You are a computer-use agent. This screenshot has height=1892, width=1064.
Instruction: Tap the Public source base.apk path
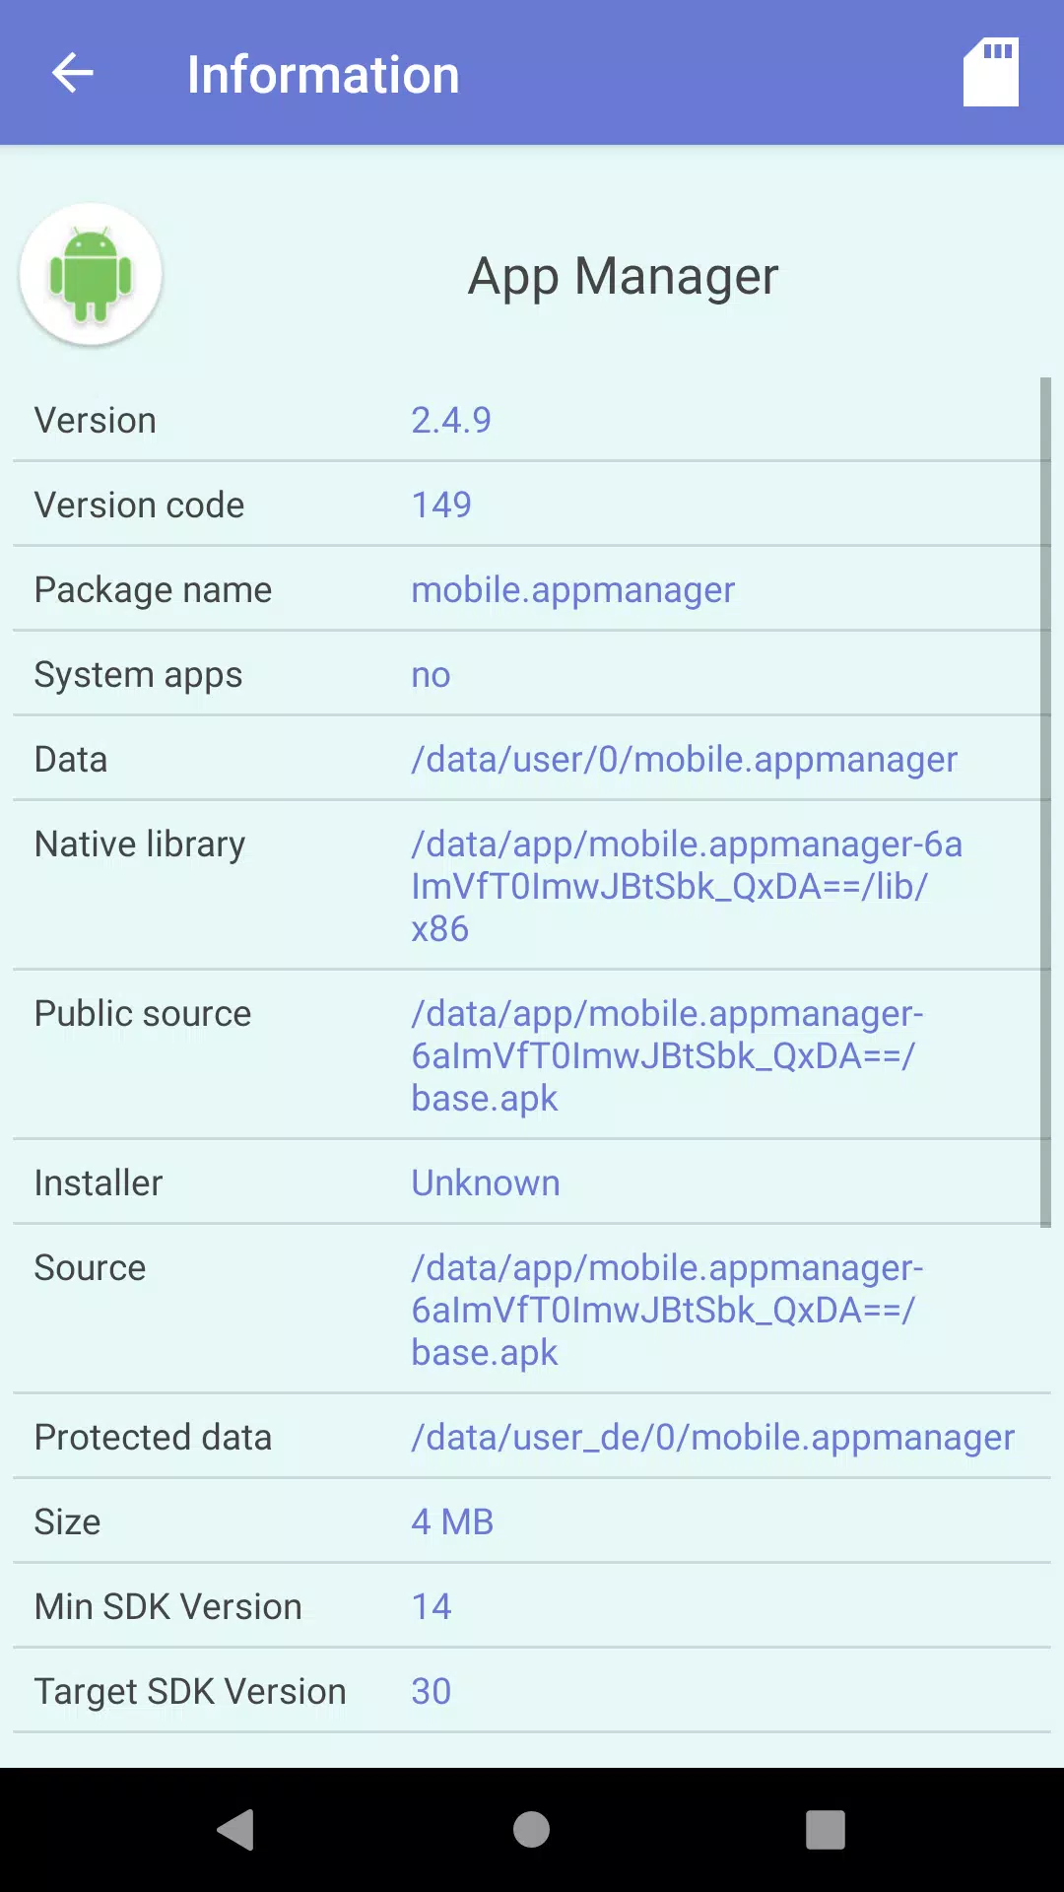pos(667,1055)
